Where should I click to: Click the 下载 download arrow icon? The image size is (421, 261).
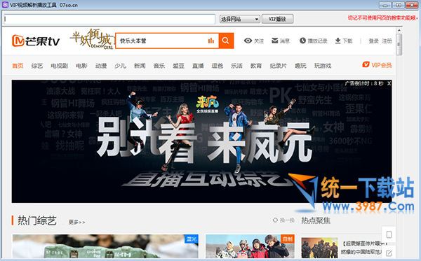pos(338,41)
